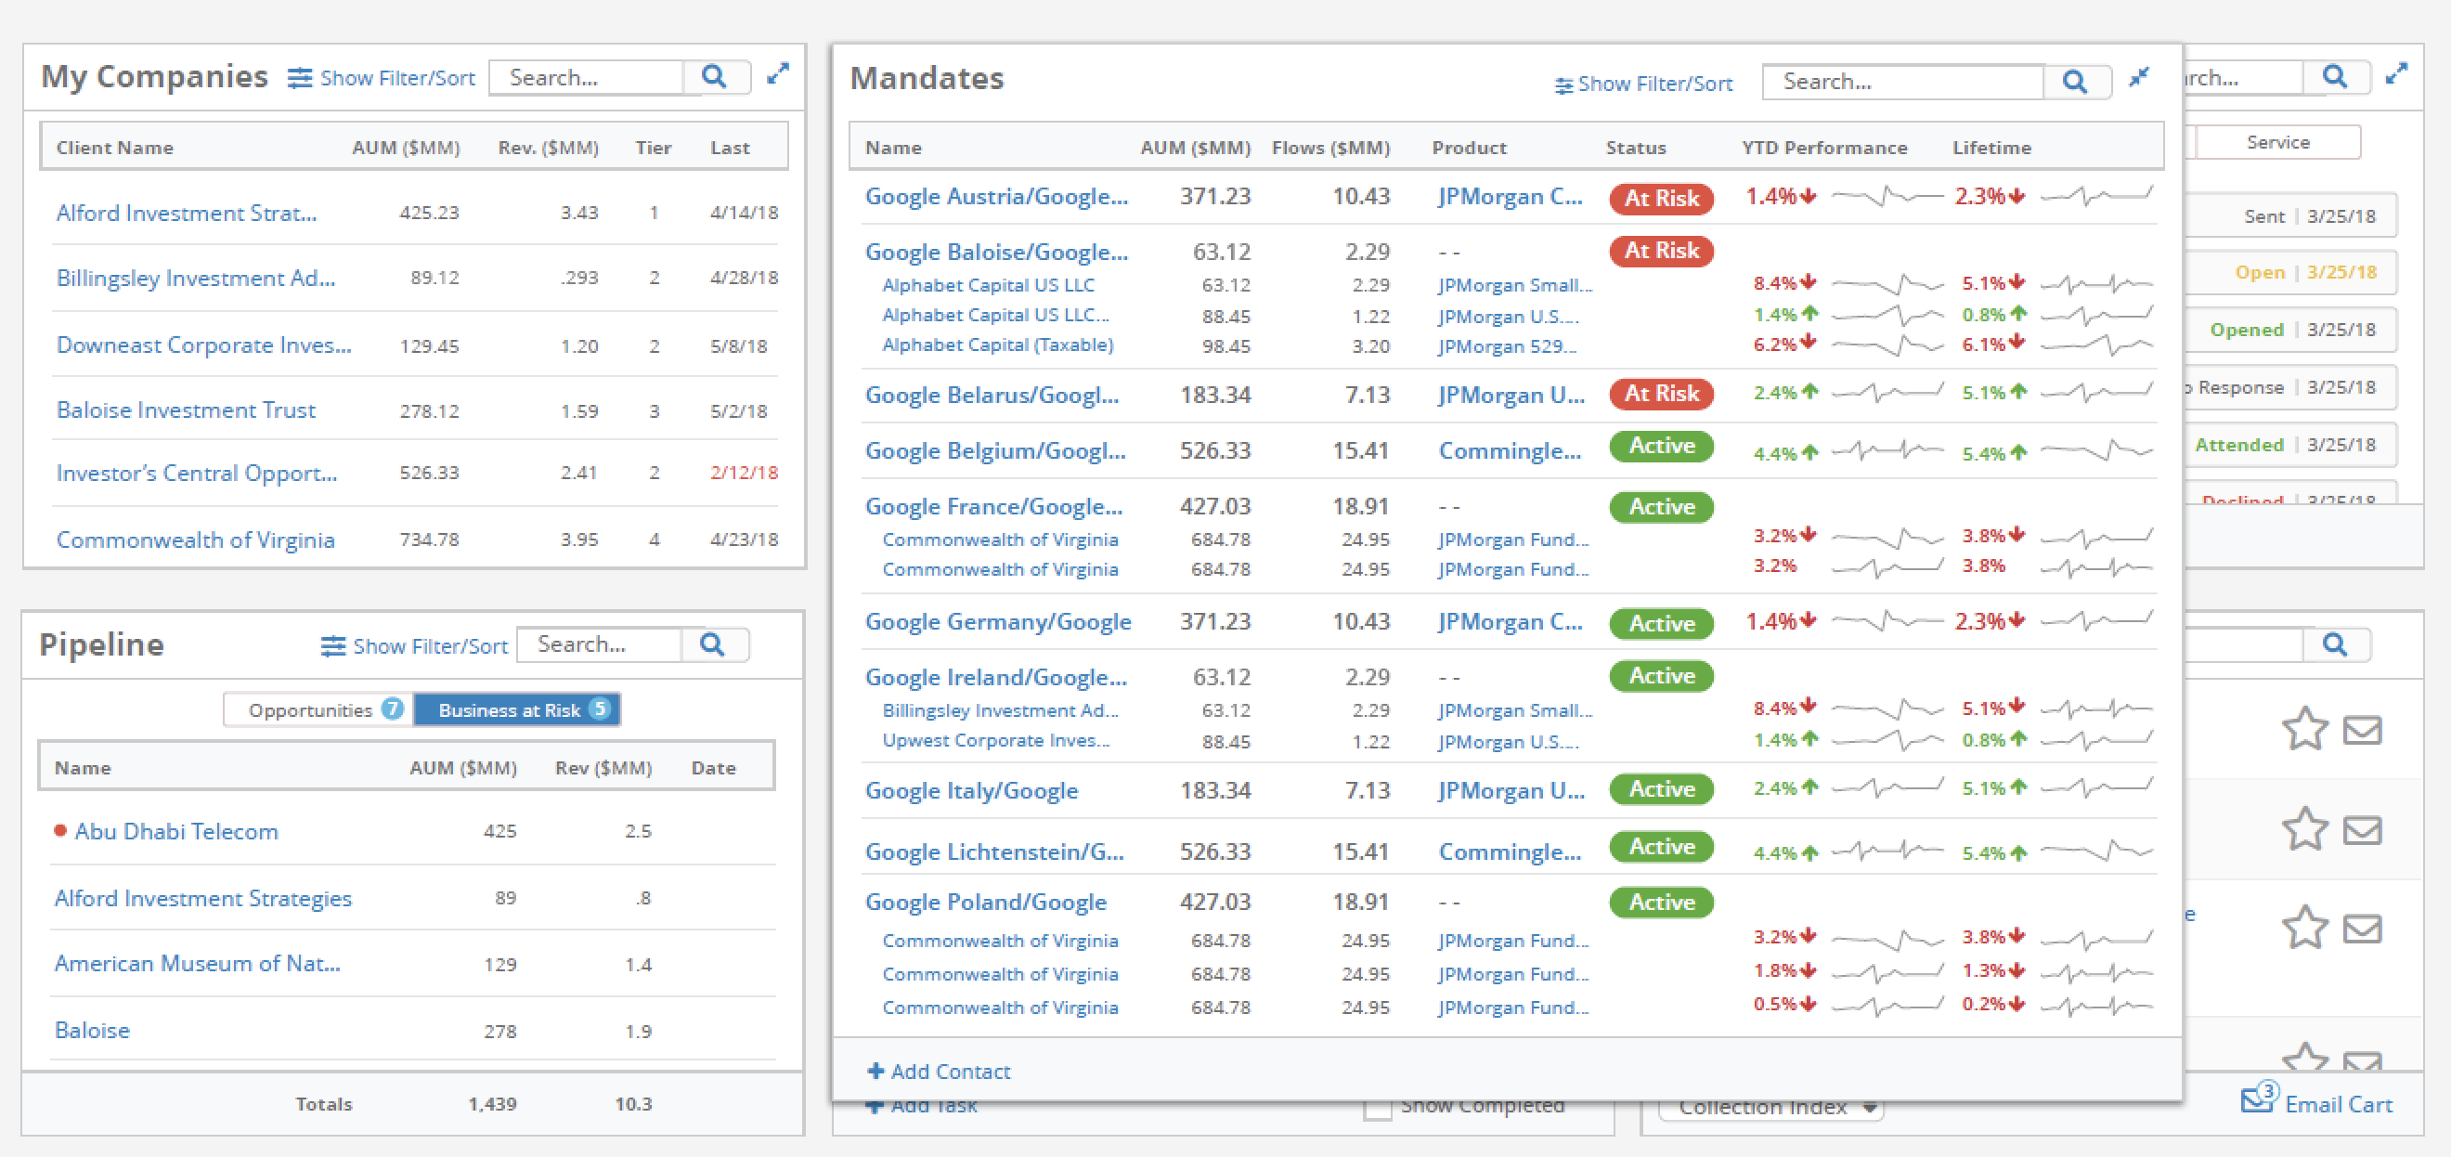Switch to Opportunities tab in Pipeline

(318, 709)
